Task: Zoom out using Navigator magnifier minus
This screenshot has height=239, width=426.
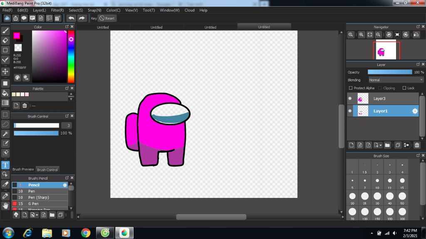Action: click(x=378, y=35)
